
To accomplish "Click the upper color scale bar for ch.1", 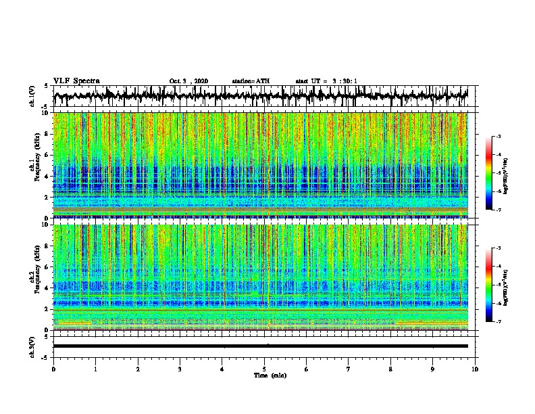I will (488, 173).
